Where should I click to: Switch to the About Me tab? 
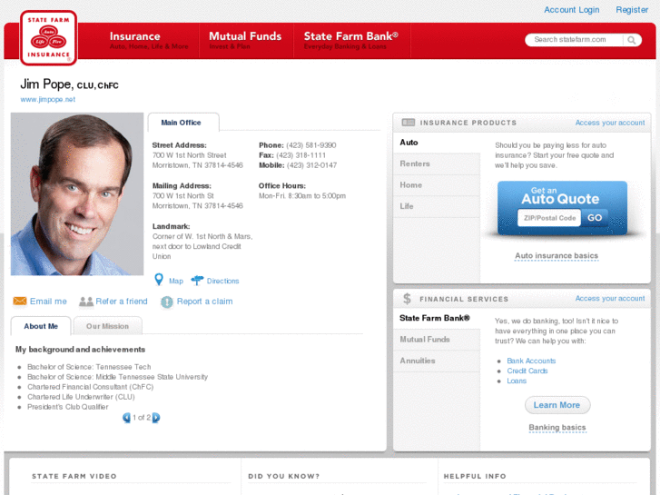(x=41, y=326)
